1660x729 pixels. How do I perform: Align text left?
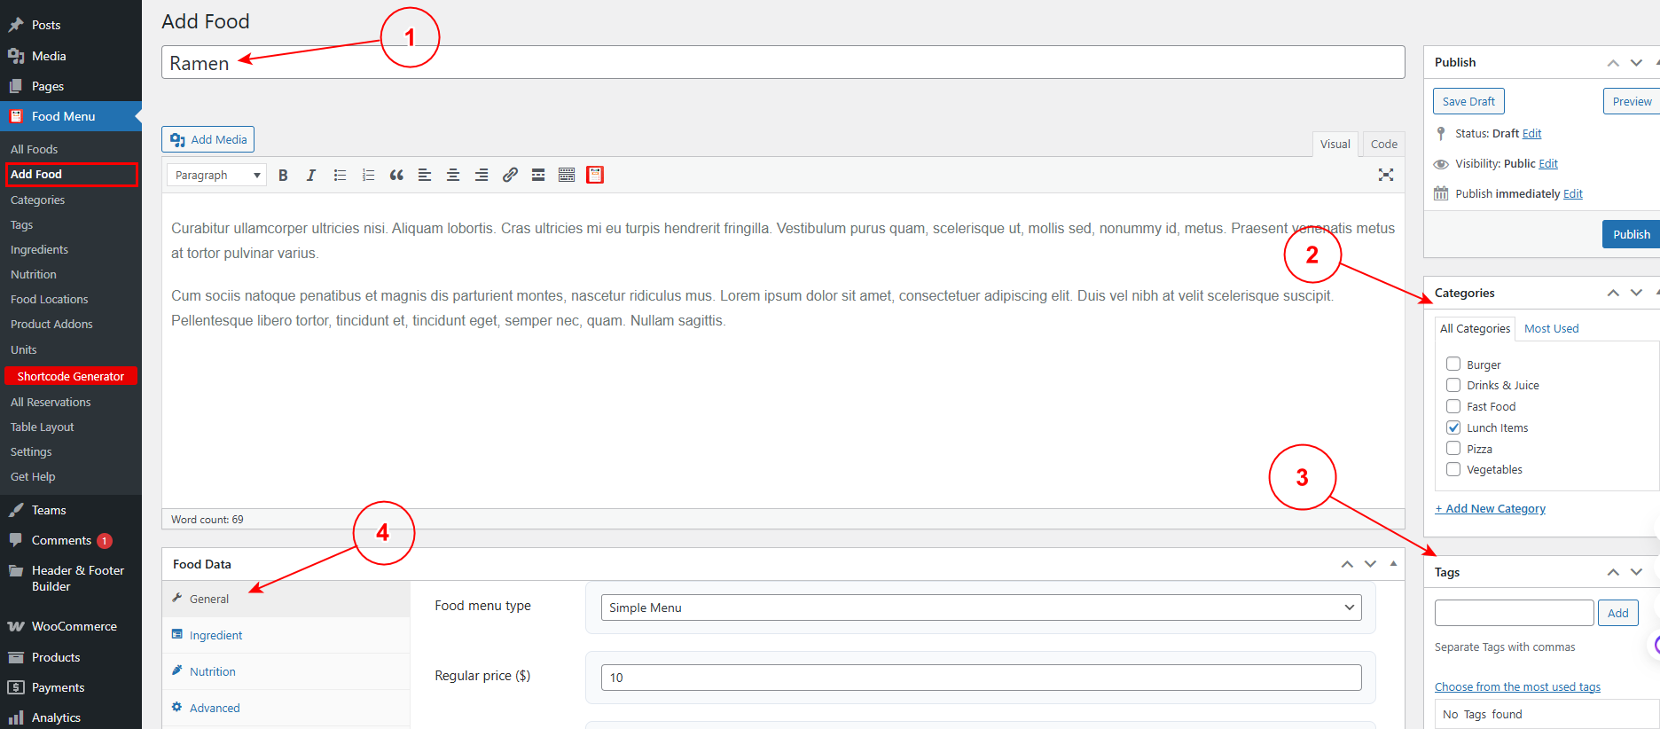(425, 176)
